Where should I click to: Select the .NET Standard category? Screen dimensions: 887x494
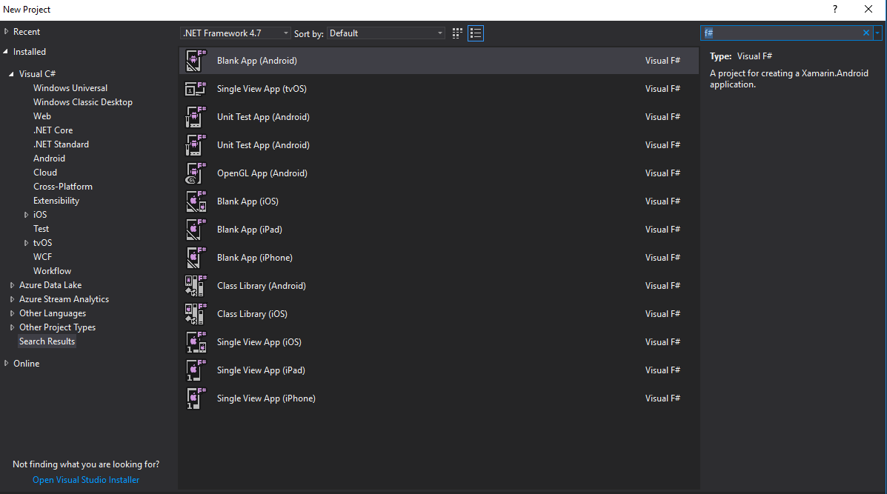[61, 144]
